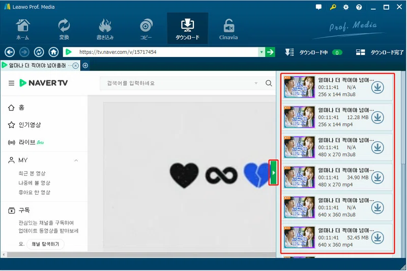The image size is (407, 271).
Task: Close the 얼마나 더 찍어야 browser tab
Action: [x=75, y=66]
